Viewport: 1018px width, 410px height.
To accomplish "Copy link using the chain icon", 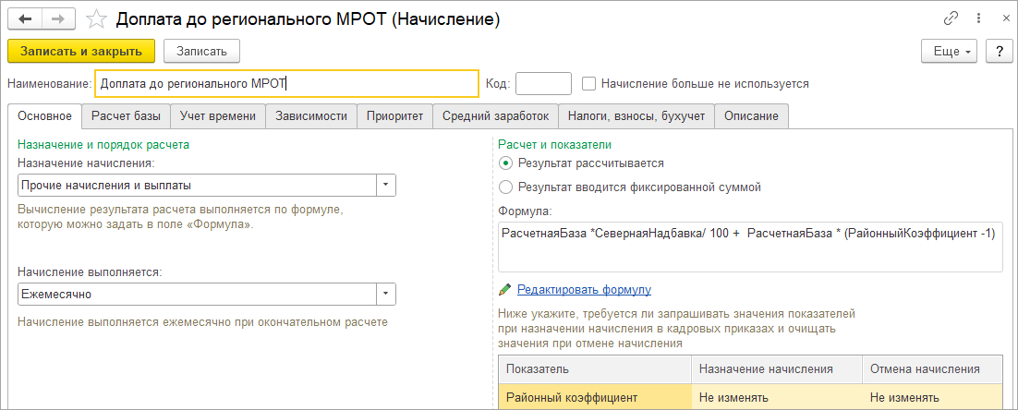I will tap(951, 18).
